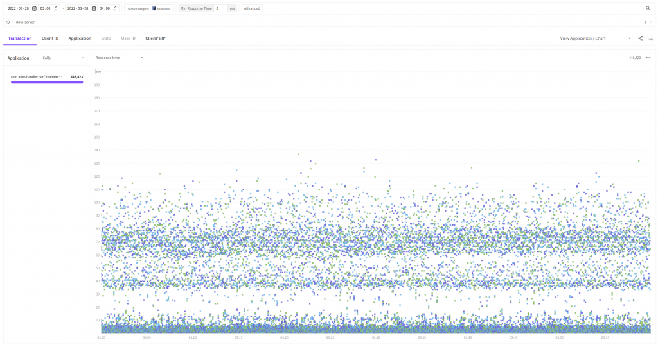The width and height of the screenshot is (658, 347).
Task: Click the start time 03:00 stepper arrows
Action: [57, 8]
